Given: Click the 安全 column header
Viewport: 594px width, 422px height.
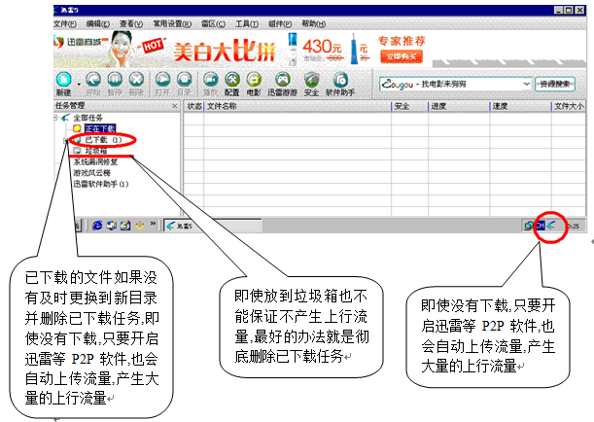Looking at the screenshot, I should (x=410, y=106).
